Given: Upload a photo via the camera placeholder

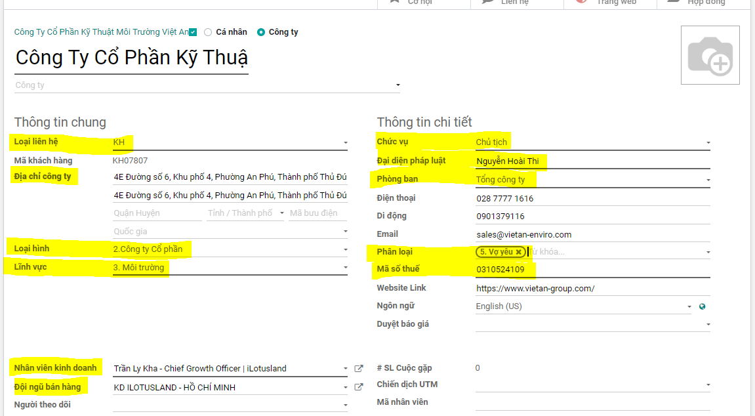Looking at the screenshot, I should (x=710, y=55).
